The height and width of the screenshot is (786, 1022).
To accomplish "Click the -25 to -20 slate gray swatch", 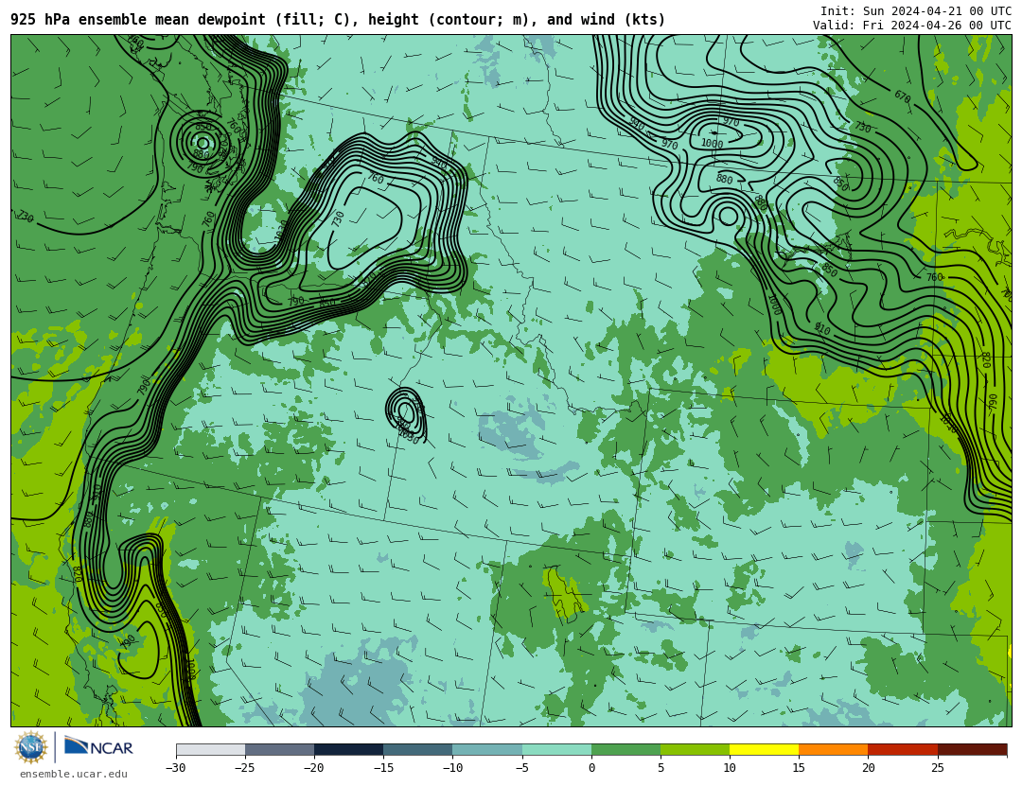I will (x=279, y=750).
